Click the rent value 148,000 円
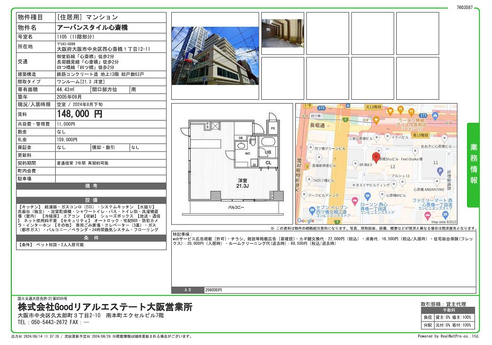This screenshot has width=492, height=345. point(79,113)
